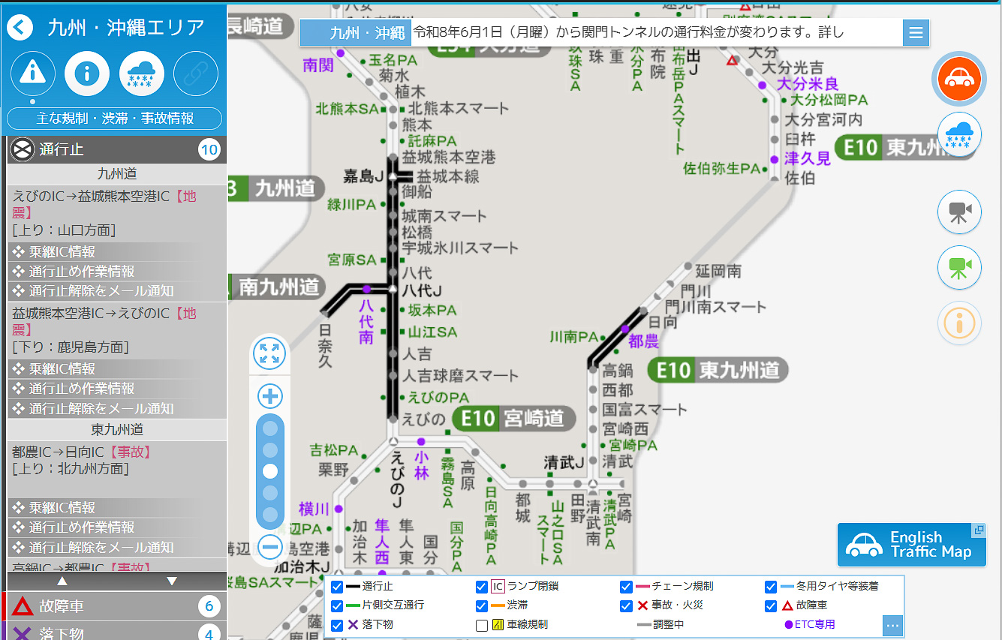Open 乗継IC情報 under 都農IC→日向IC

point(117,508)
